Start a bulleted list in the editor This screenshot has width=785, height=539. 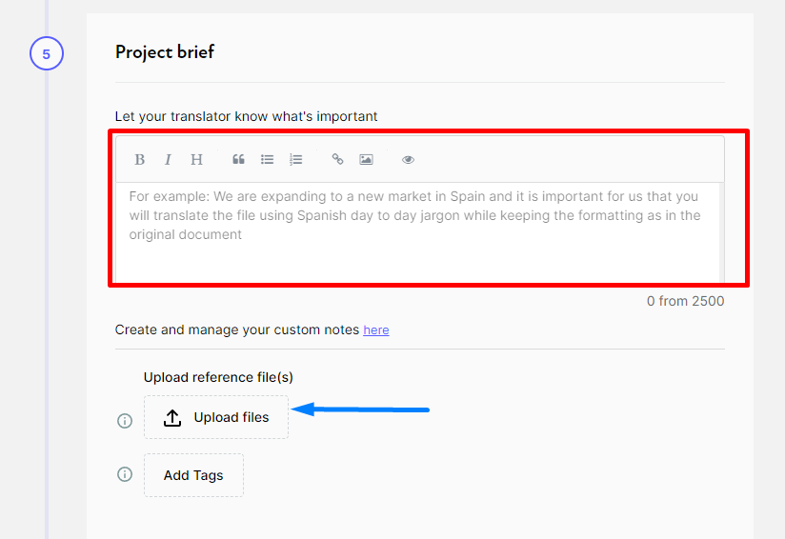[267, 160]
